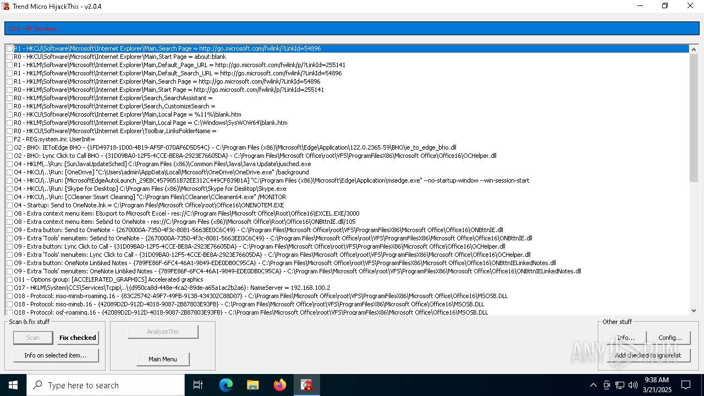The height and width of the screenshot is (396, 704).
Task: Click the AnalyzeThis button
Action: point(163,332)
